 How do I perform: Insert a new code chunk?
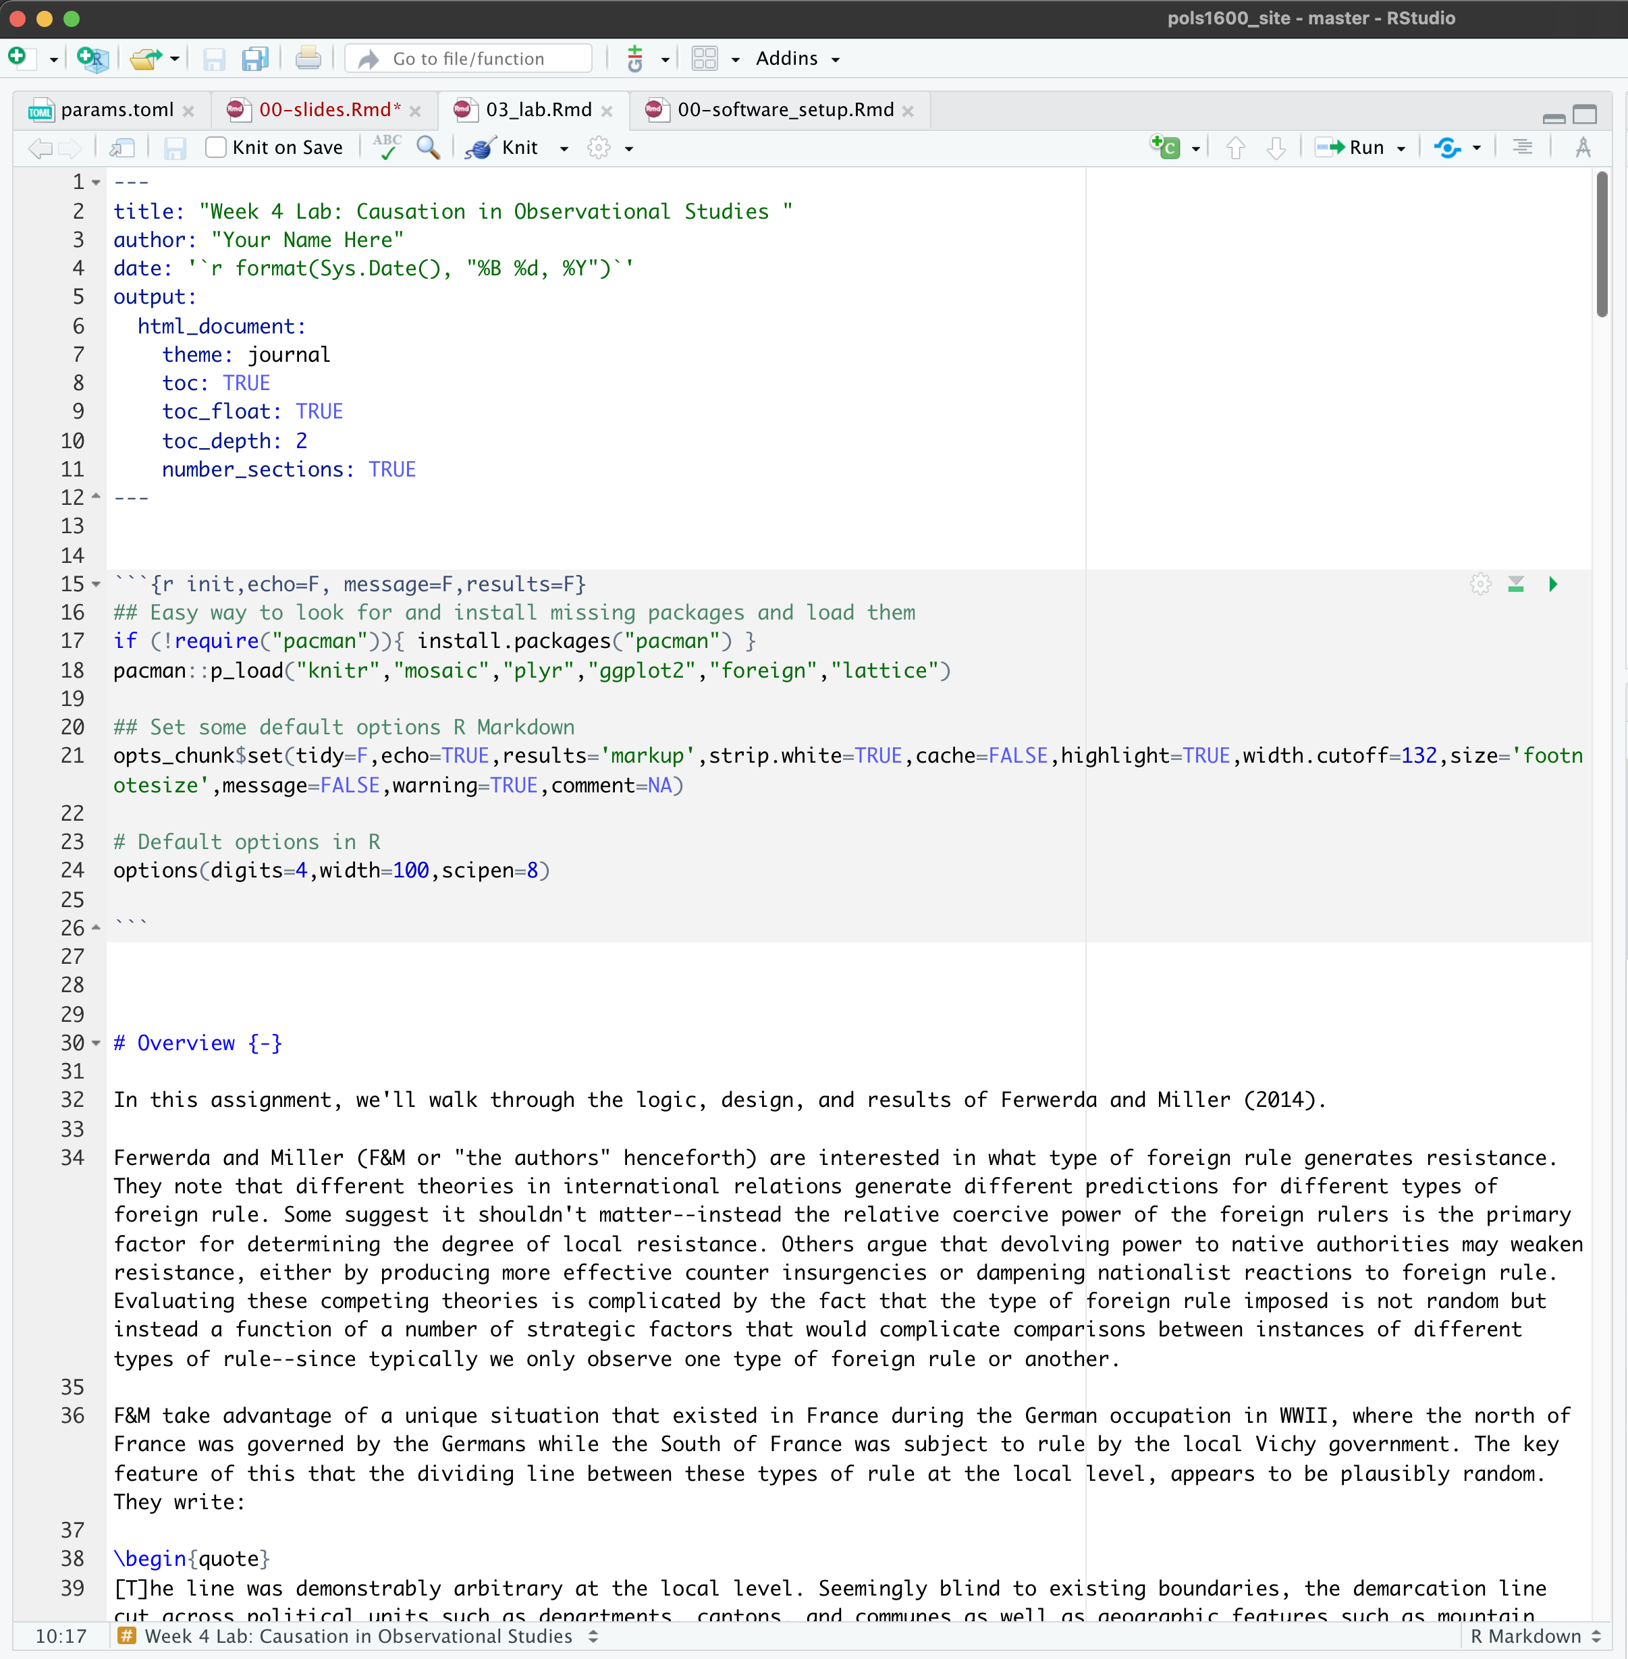[1166, 147]
